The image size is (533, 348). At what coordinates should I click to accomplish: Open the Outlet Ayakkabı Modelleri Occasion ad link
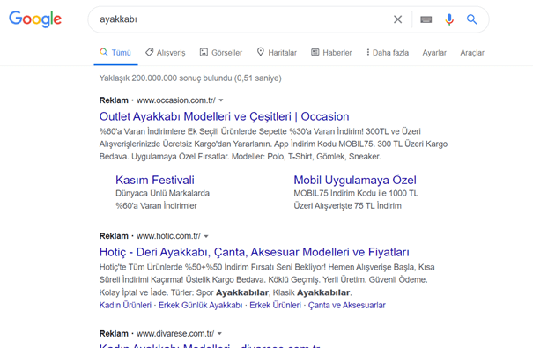224,116
